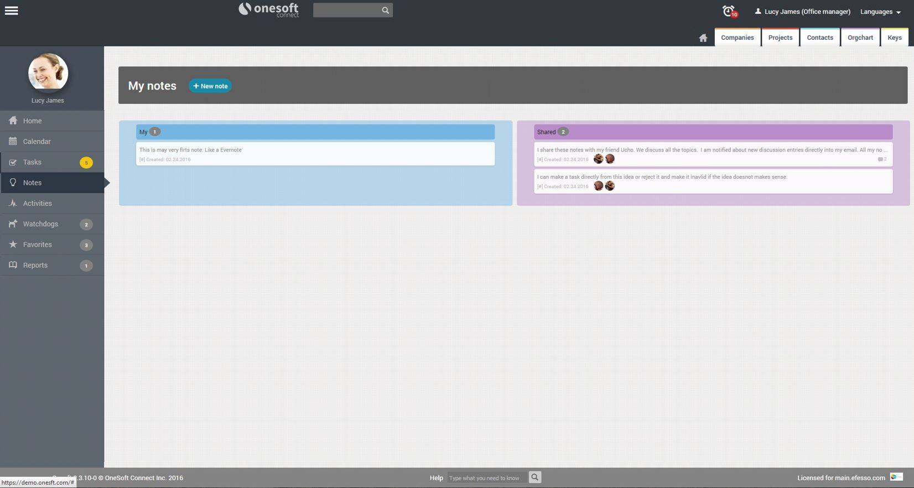
Task: Click the Favorites count badge
Action: 86,245
